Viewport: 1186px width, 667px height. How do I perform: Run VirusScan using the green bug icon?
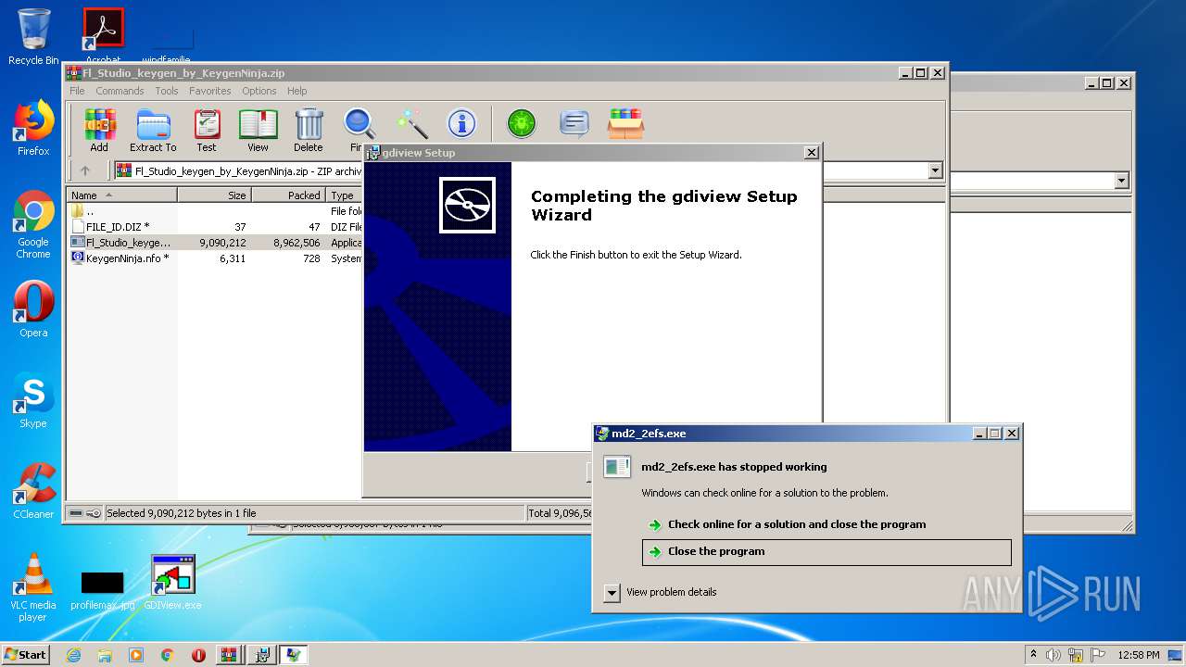point(522,123)
